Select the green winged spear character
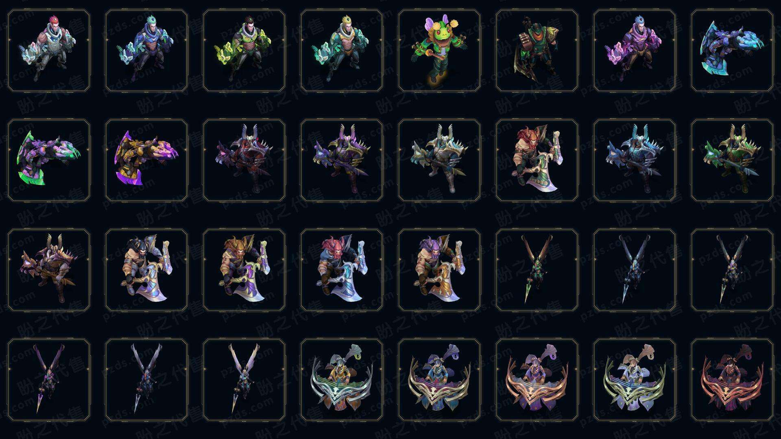Screen dimensions: 781x439 click(x=537, y=270)
